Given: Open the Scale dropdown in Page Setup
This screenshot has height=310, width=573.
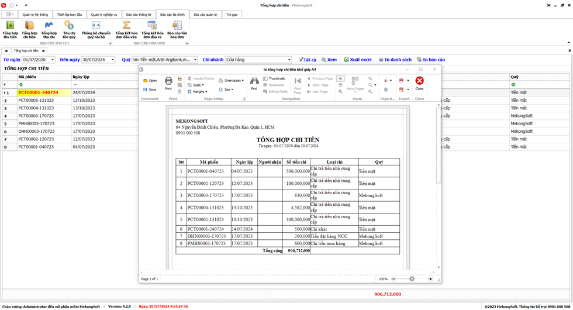Looking at the screenshot, I should (196, 85).
